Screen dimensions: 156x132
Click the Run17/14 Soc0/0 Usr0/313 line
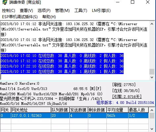pyautogui.click(x=23, y=89)
